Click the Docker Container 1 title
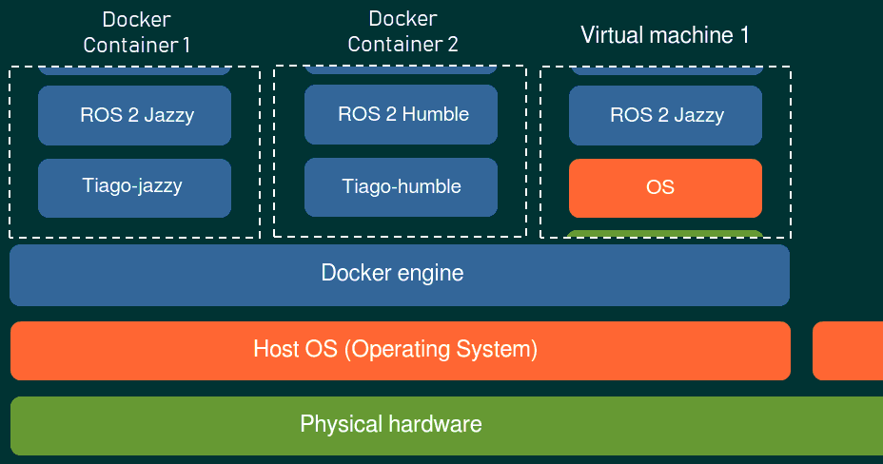The height and width of the screenshot is (464, 883). click(x=136, y=32)
